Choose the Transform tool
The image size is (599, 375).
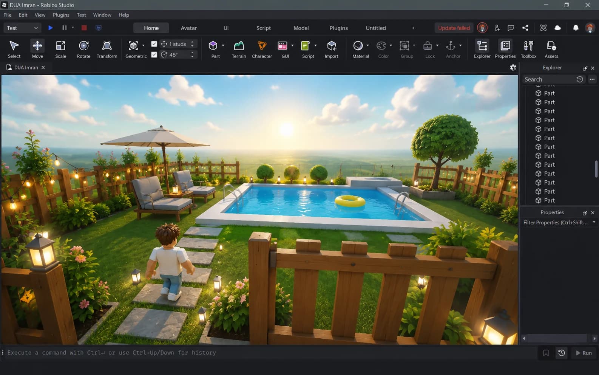pos(107,49)
